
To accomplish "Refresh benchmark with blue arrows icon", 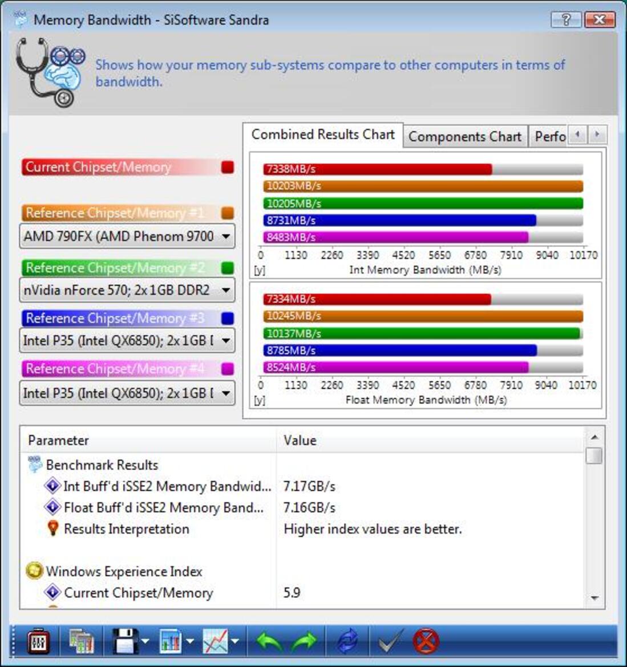I will [x=347, y=641].
